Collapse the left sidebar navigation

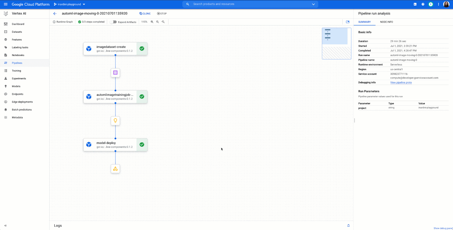(5, 225)
